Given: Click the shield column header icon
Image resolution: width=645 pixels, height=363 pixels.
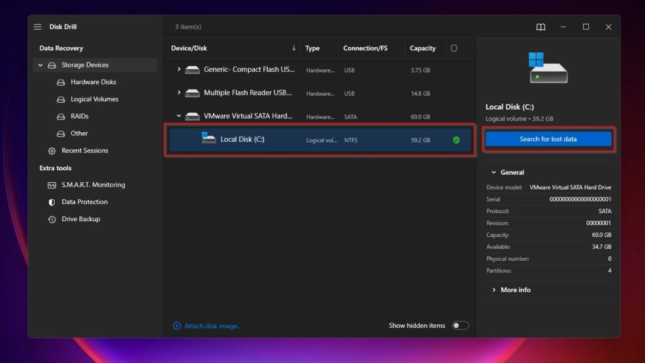Looking at the screenshot, I should (454, 48).
